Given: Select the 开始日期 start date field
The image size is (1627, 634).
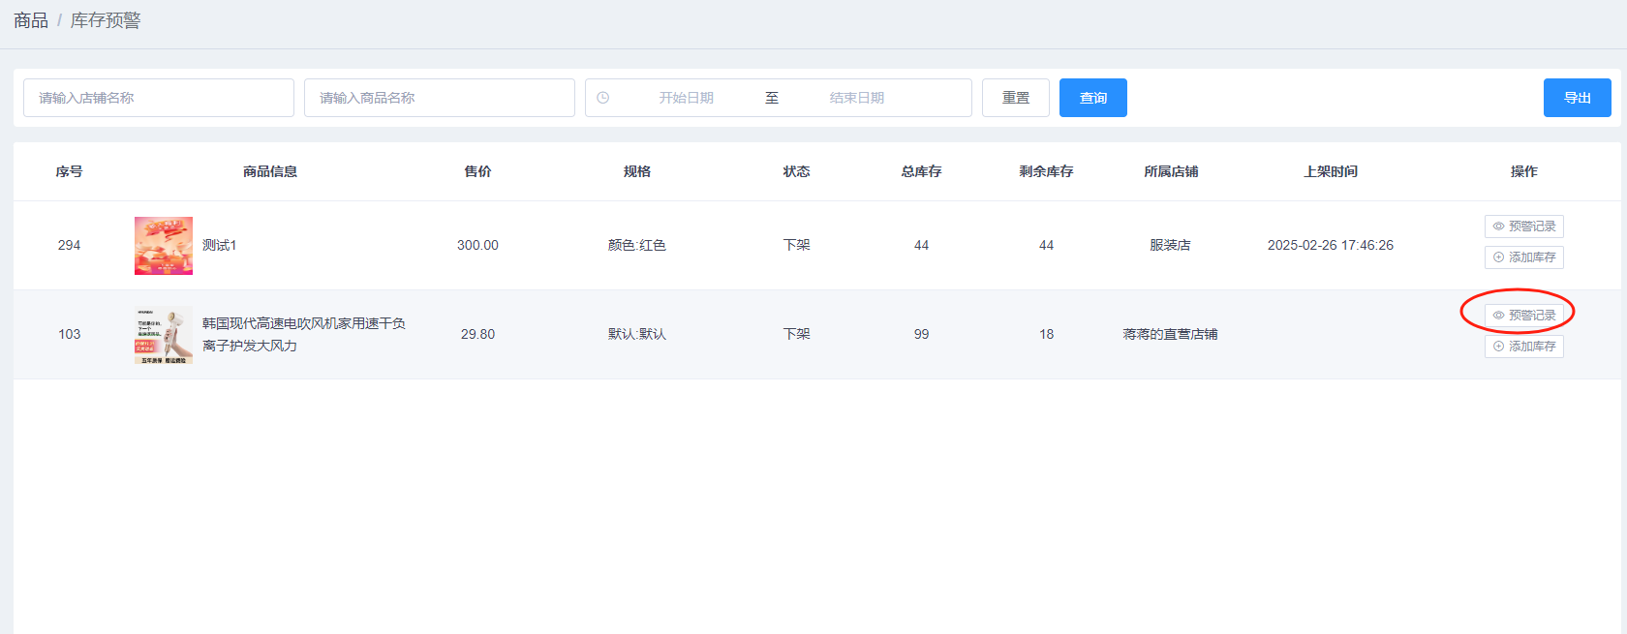Looking at the screenshot, I should click(x=686, y=98).
